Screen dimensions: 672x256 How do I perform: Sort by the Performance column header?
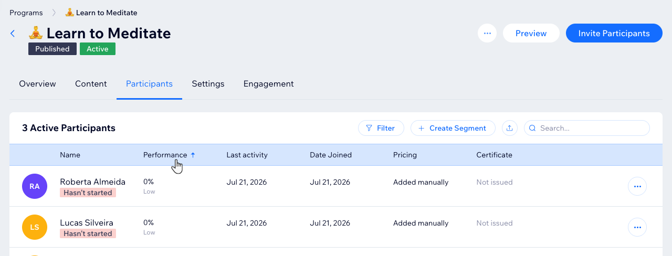[x=165, y=155]
